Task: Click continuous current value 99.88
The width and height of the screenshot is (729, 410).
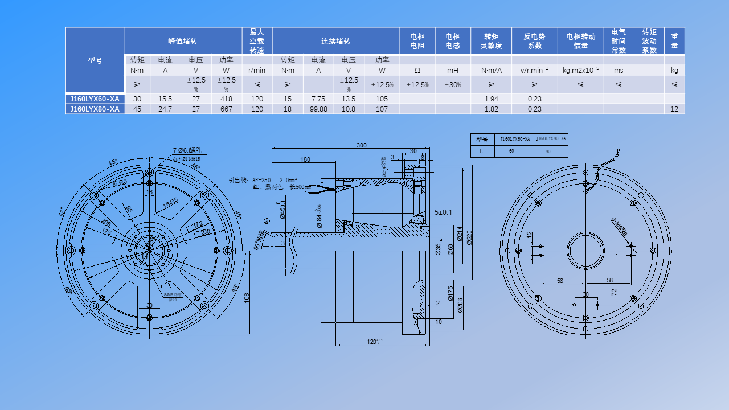Action: click(x=318, y=109)
